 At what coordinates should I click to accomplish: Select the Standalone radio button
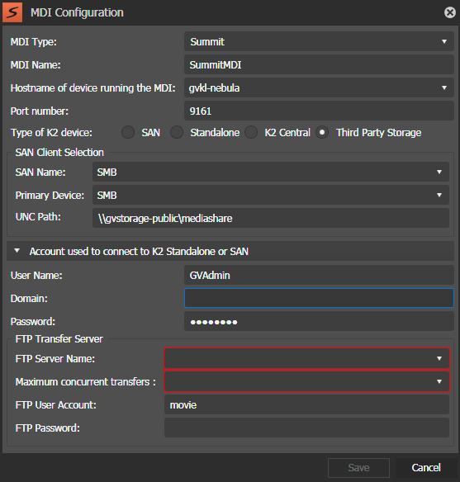[177, 133]
